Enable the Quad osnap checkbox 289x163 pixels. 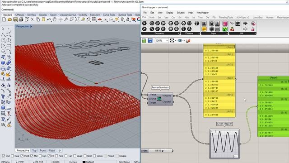point(75,156)
